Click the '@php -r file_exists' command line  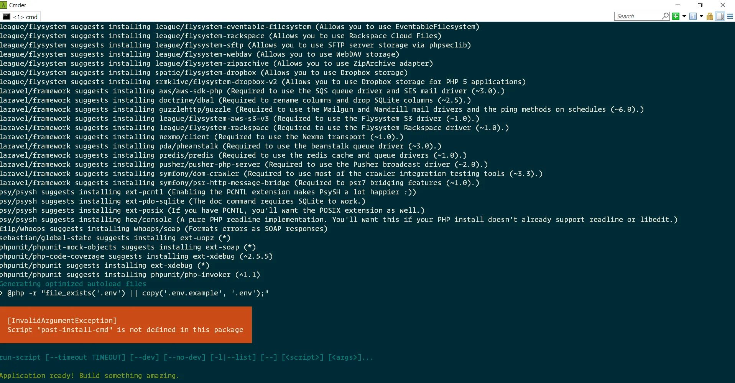point(134,293)
